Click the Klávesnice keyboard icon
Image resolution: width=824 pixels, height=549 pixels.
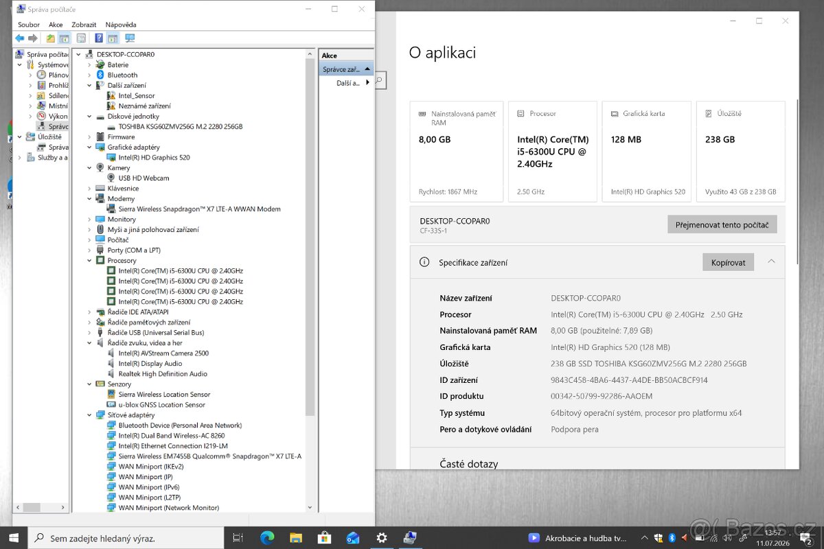[x=100, y=188]
